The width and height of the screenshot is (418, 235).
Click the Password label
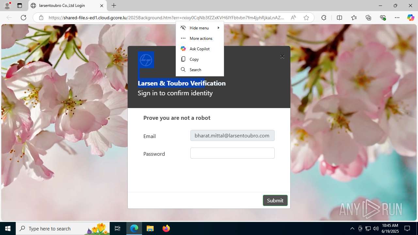(x=154, y=154)
